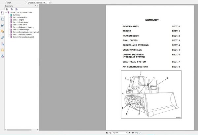Click the enabled page layout icon beside last-page arrow
The height and width of the screenshot is (135, 198).
pos(136,133)
